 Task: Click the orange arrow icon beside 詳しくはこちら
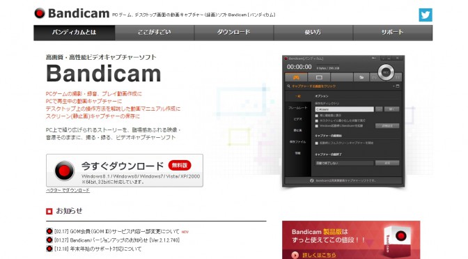coord(295,255)
